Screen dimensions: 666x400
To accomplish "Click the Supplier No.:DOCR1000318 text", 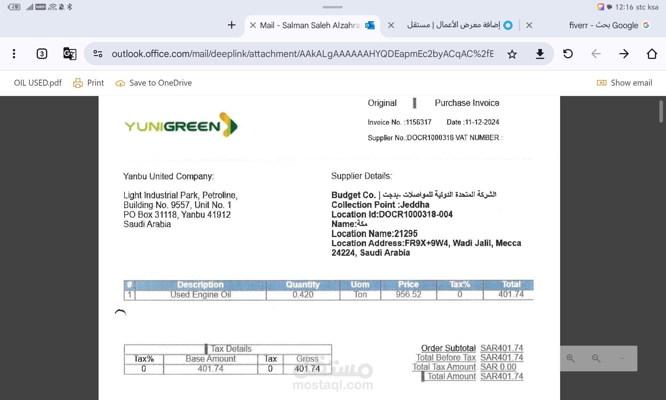I will [411, 138].
